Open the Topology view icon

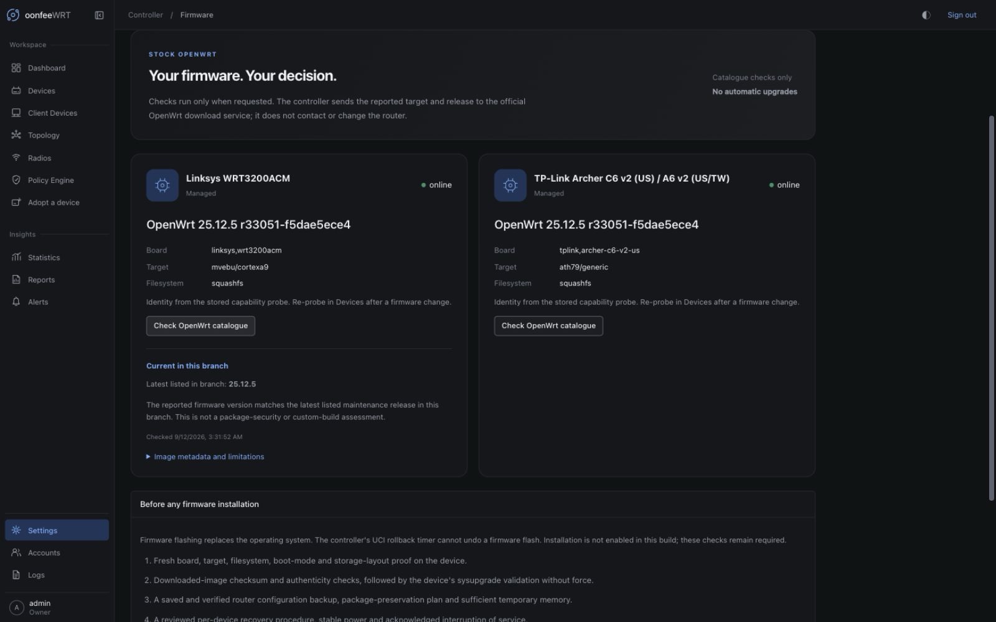[16, 135]
